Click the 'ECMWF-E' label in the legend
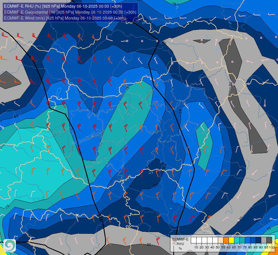 [180, 239]
